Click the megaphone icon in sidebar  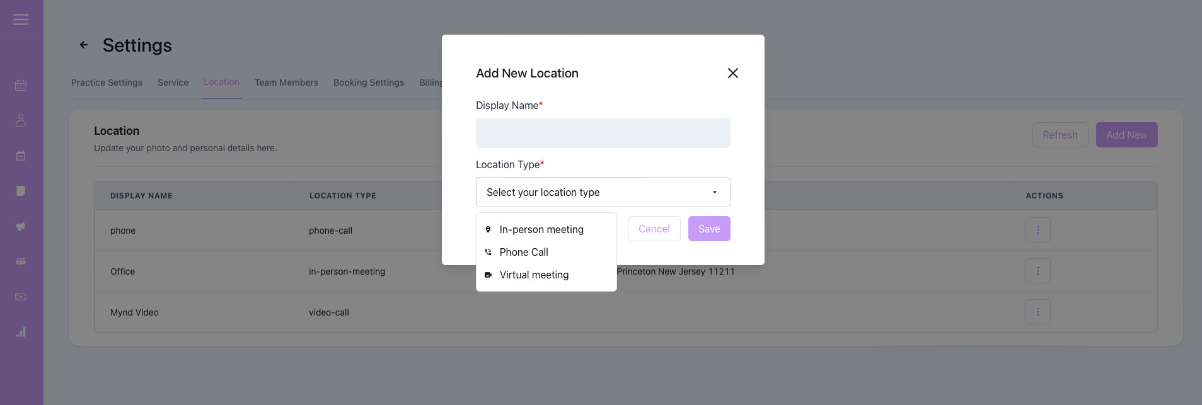(x=21, y=226)
